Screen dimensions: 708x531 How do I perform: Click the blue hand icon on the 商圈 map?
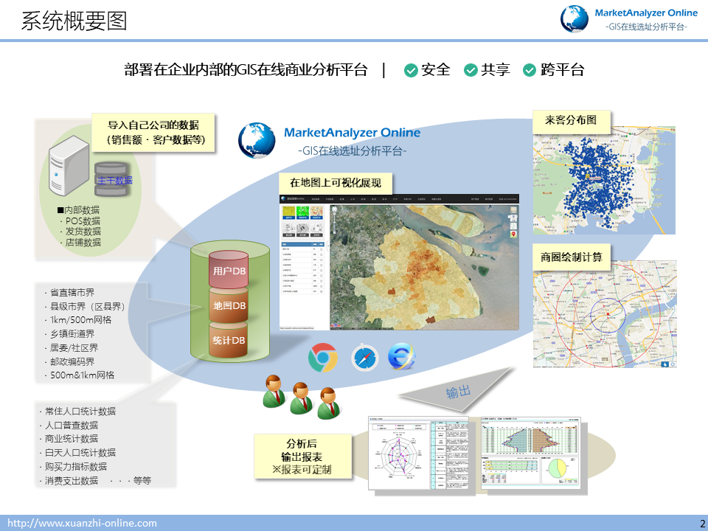pos(664,364)
